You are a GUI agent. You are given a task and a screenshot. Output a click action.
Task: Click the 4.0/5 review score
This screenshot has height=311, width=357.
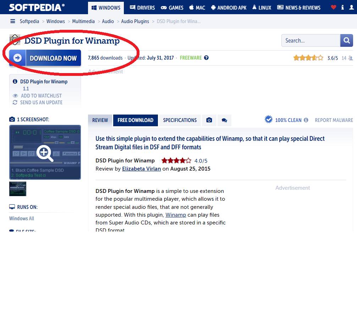coord(201,161)
